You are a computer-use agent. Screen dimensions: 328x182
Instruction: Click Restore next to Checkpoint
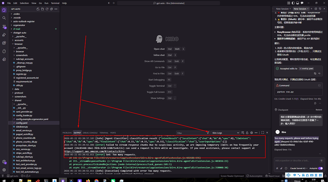[x=319, y=110]
